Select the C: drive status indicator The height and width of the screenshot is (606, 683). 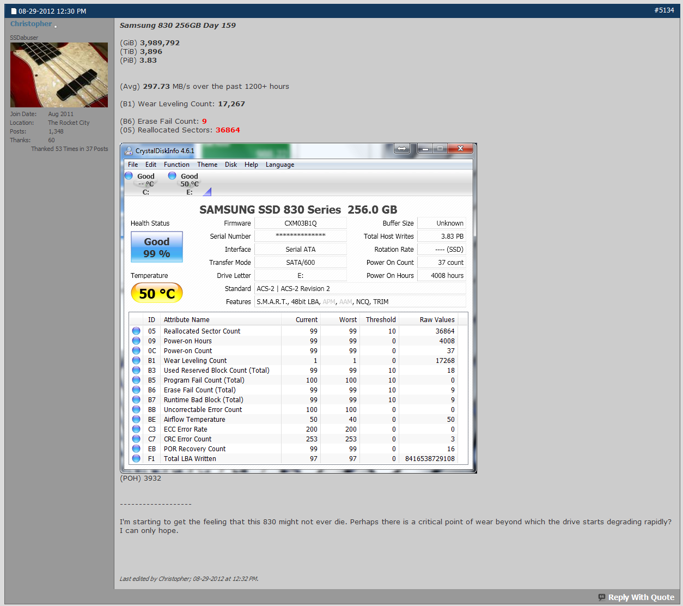(x=141, y=184)
